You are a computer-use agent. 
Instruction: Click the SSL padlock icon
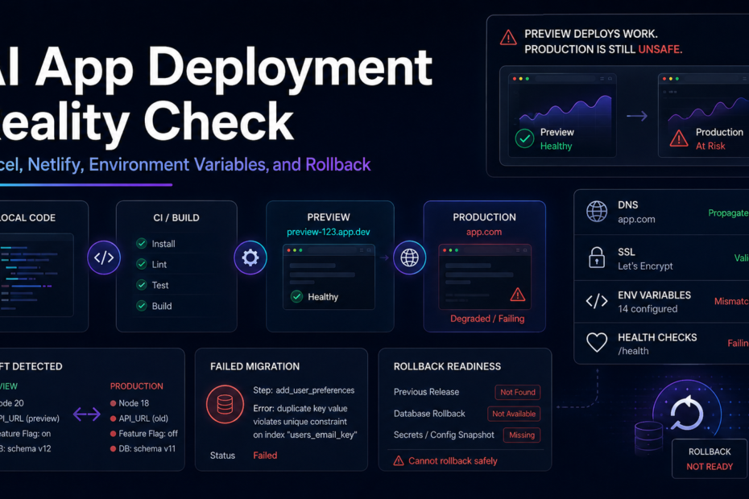point(597,258)
